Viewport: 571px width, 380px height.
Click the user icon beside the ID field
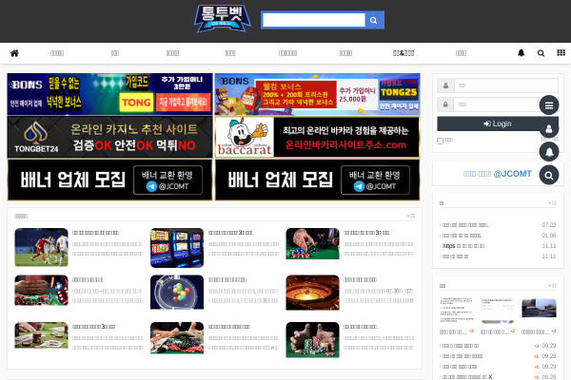click(x=445, y=85)
